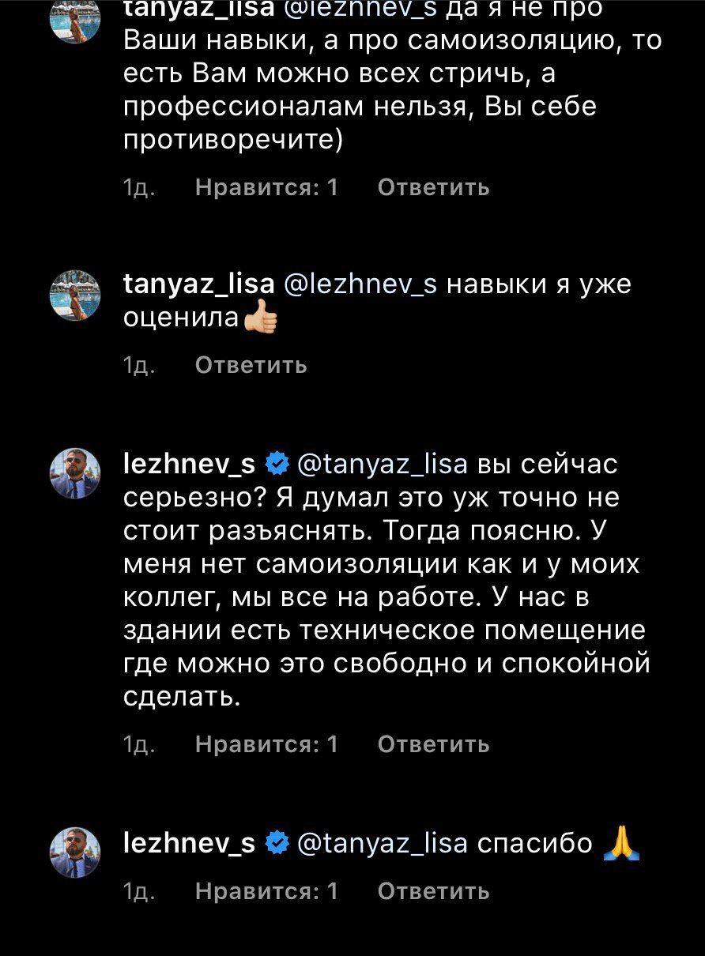Open lezhnev_s profile picture beside "спасибо" comment
Viewport: 705px width, 956px height.
[76, 853]
